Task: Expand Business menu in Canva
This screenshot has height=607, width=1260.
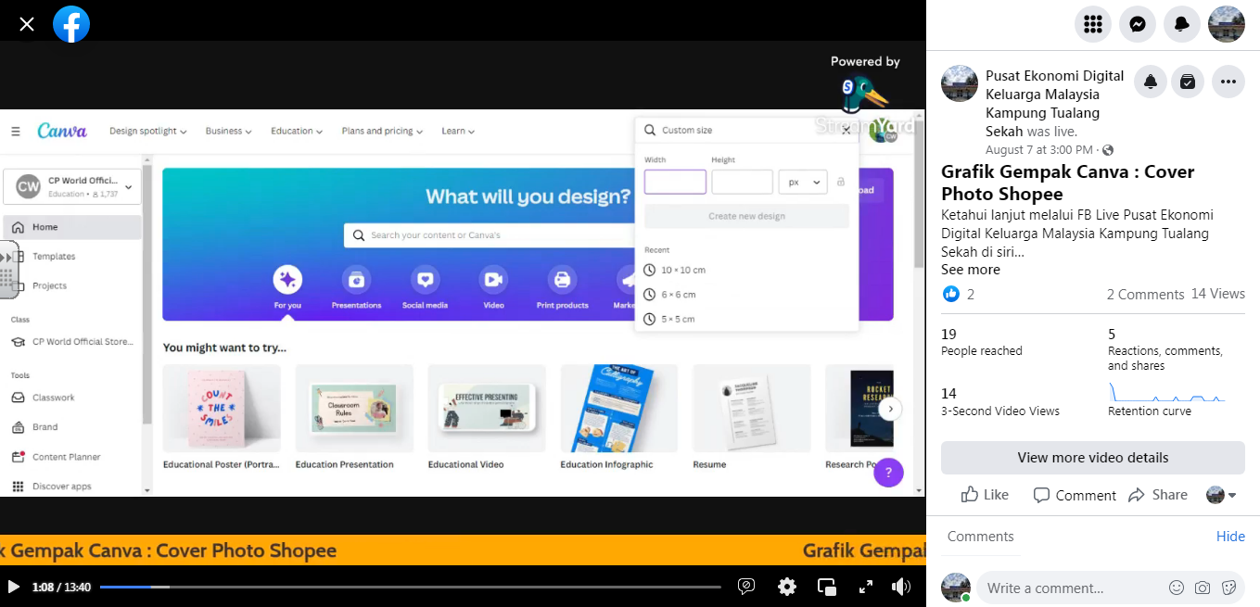Action: click(229, 131)
